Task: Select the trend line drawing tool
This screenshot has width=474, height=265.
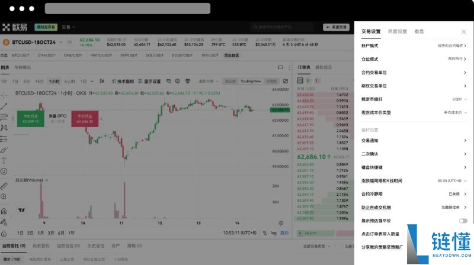Action: pos(4,106)
